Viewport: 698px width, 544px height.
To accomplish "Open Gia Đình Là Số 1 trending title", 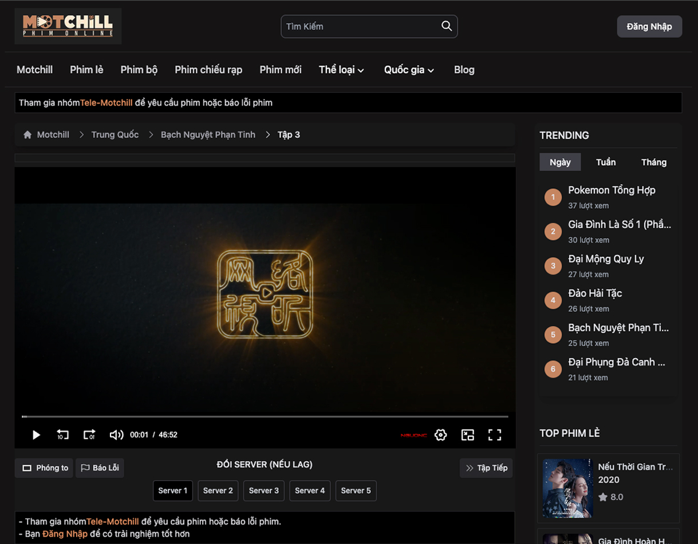I will coord(620,224).
